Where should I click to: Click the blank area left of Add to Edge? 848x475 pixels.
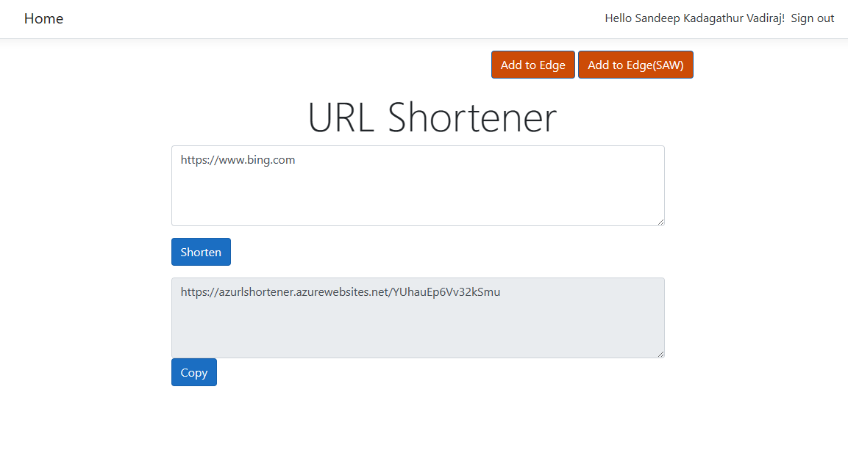tap(331, 65)
